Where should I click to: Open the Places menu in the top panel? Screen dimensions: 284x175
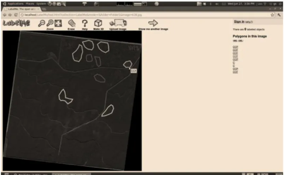pyautogui.click(x=30, y=4)
